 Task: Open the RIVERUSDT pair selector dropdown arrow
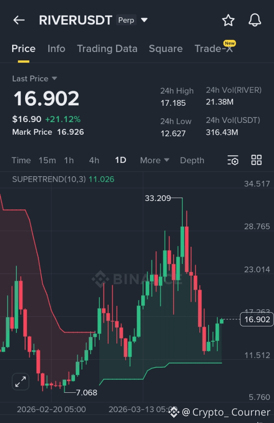pos(144,20)
